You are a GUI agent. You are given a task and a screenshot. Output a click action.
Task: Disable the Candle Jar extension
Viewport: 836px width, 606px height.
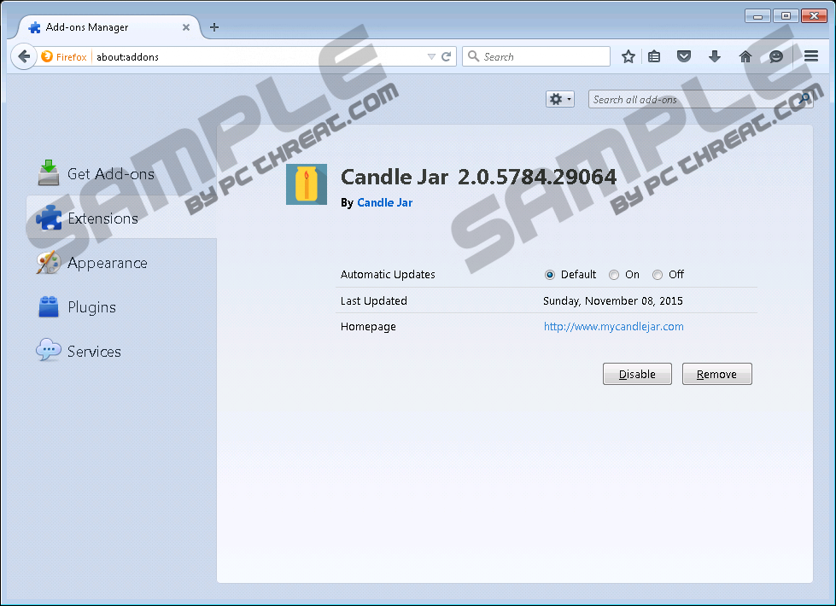[637, 374]
